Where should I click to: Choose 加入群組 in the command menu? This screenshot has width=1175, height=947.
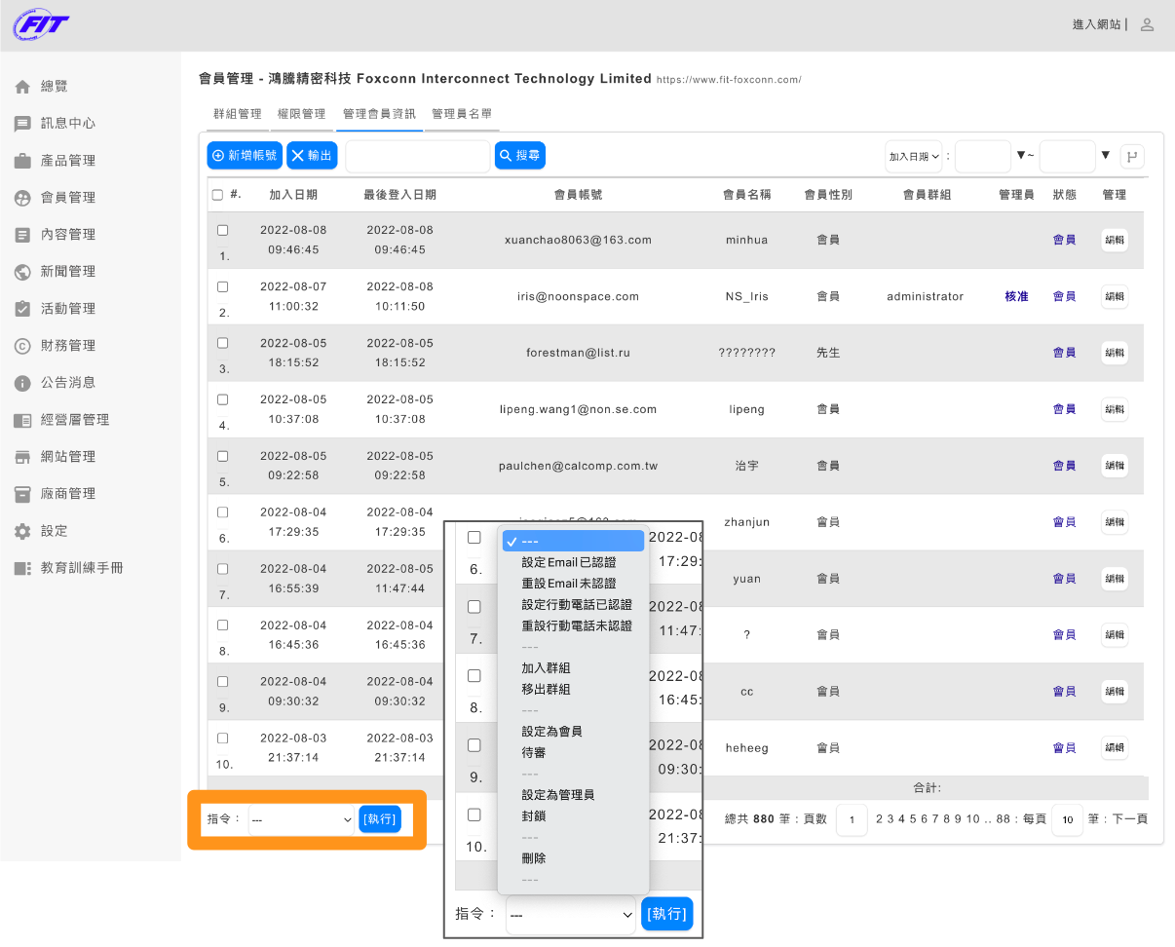tap(546, 668)
